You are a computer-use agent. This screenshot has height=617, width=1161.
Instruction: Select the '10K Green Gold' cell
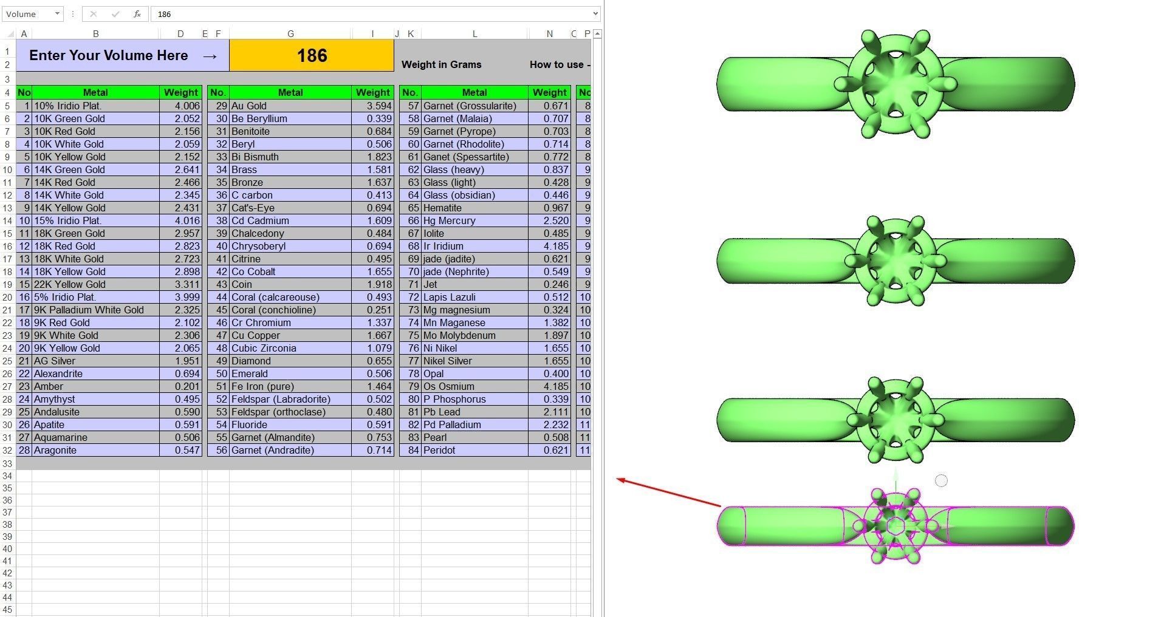click(95, 118)
